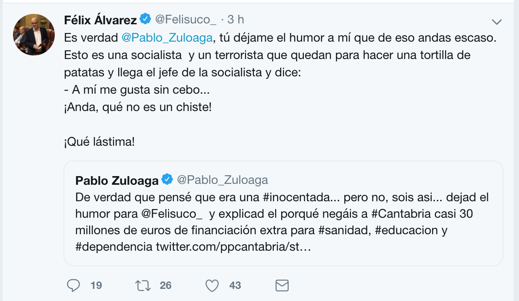Click the #dependencia hashtag
519x301 pixels.
[114, 247]
